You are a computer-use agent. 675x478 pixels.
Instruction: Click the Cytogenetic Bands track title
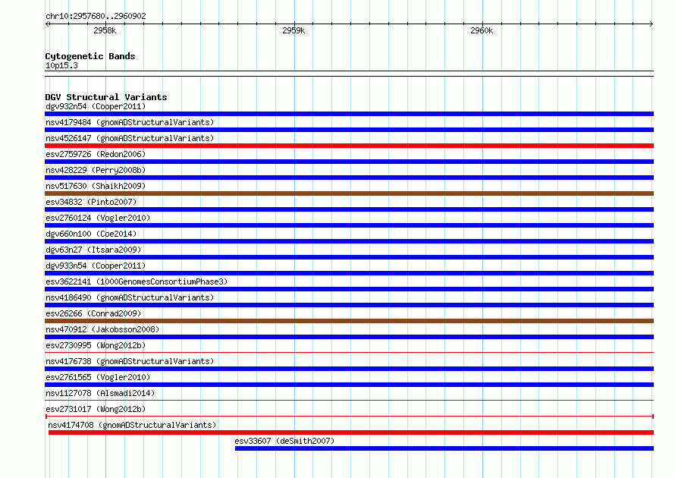pyautogui.click(x=90, y=56)
